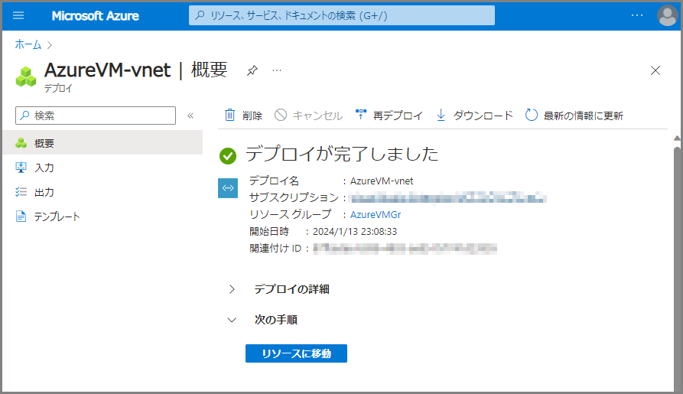Click リソースに移動 button
This screenshot has width=683, height=394.
click(296, 353)
